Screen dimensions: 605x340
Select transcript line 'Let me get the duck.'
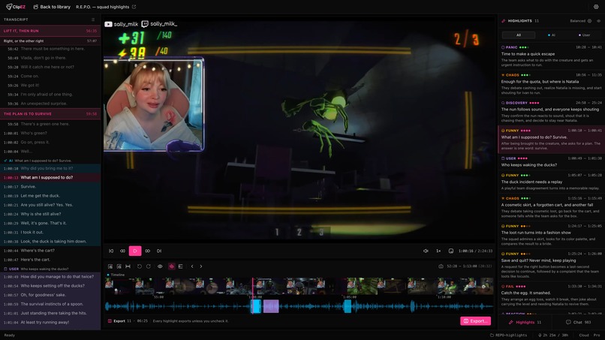pos(50,196)
